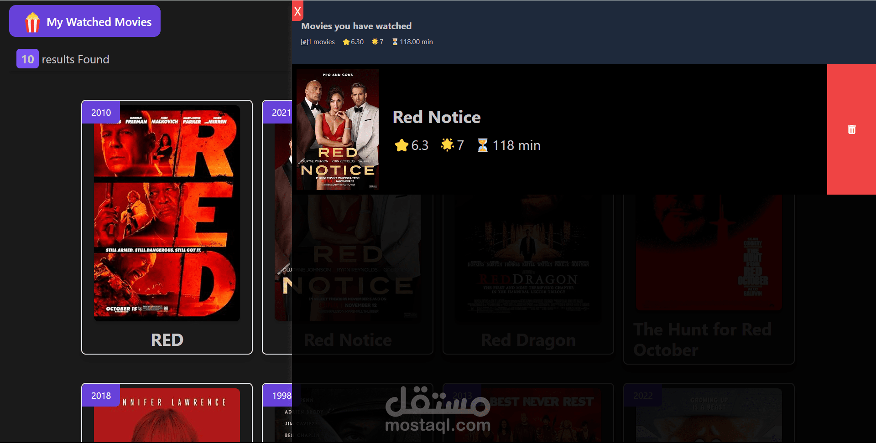The image size is (876, 443).
Task: Click the 10 results count badge
Action: coord(27,59)
